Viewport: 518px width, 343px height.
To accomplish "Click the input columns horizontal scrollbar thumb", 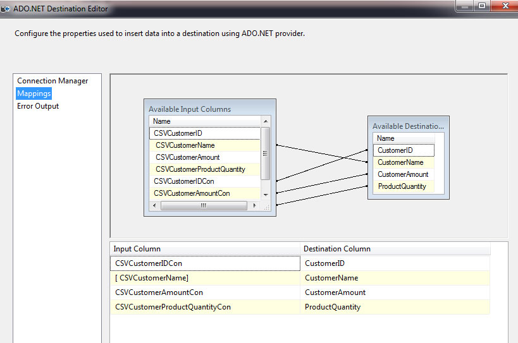I will click(204, 205).
